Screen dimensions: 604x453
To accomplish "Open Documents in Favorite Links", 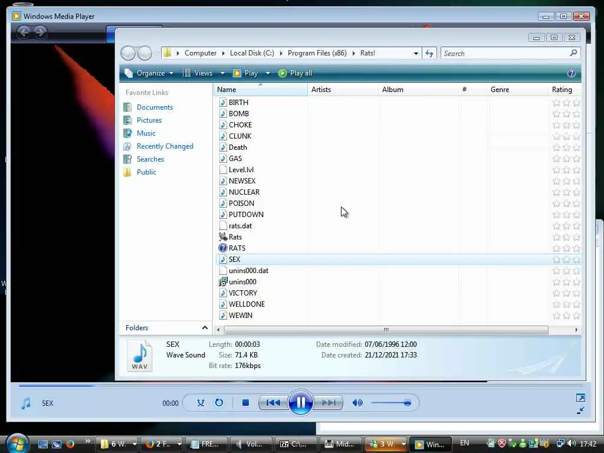I will tap(155, 107).
